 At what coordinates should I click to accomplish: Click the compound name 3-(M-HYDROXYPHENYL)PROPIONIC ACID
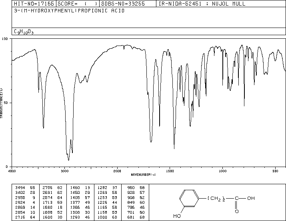69,11
